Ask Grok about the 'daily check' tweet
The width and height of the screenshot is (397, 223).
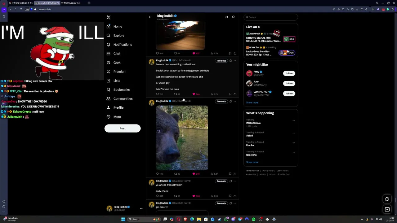point(230,181)
